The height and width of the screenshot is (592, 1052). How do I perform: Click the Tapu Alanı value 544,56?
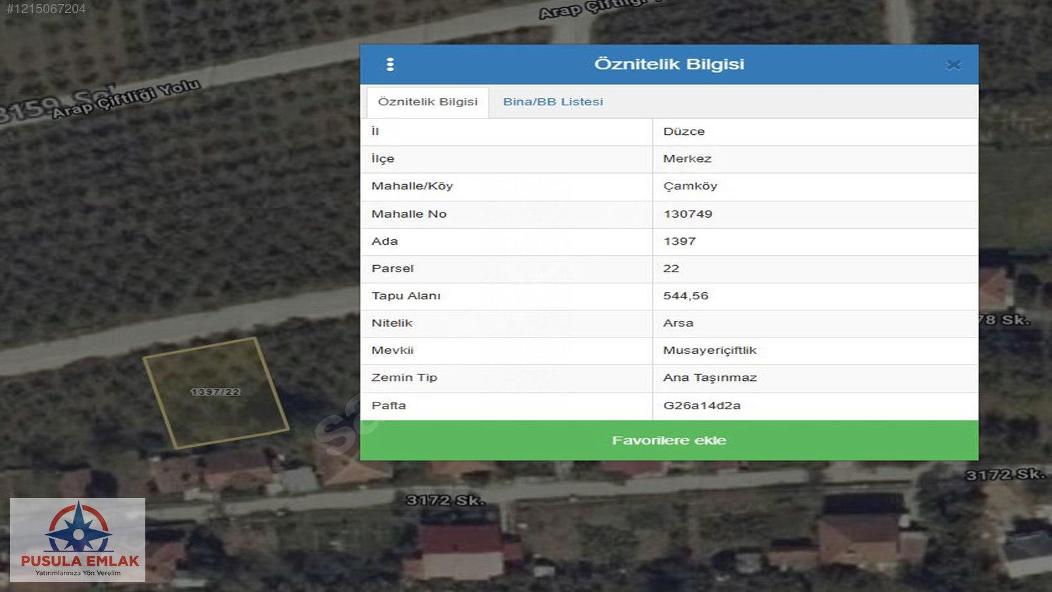pyautogui.click(x=686, y=296)
